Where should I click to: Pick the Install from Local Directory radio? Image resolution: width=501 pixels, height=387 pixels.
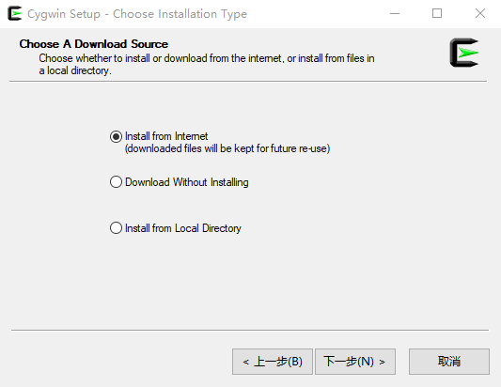click(x=116, y=228)
